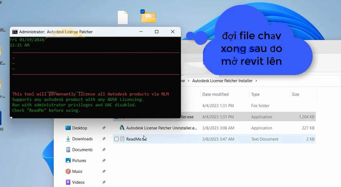The width and height of the screenshot is (341, 187).
Task: Click the 4/4/2023 1:31 PM date of .exe row
Action: (x=218, y=117)
